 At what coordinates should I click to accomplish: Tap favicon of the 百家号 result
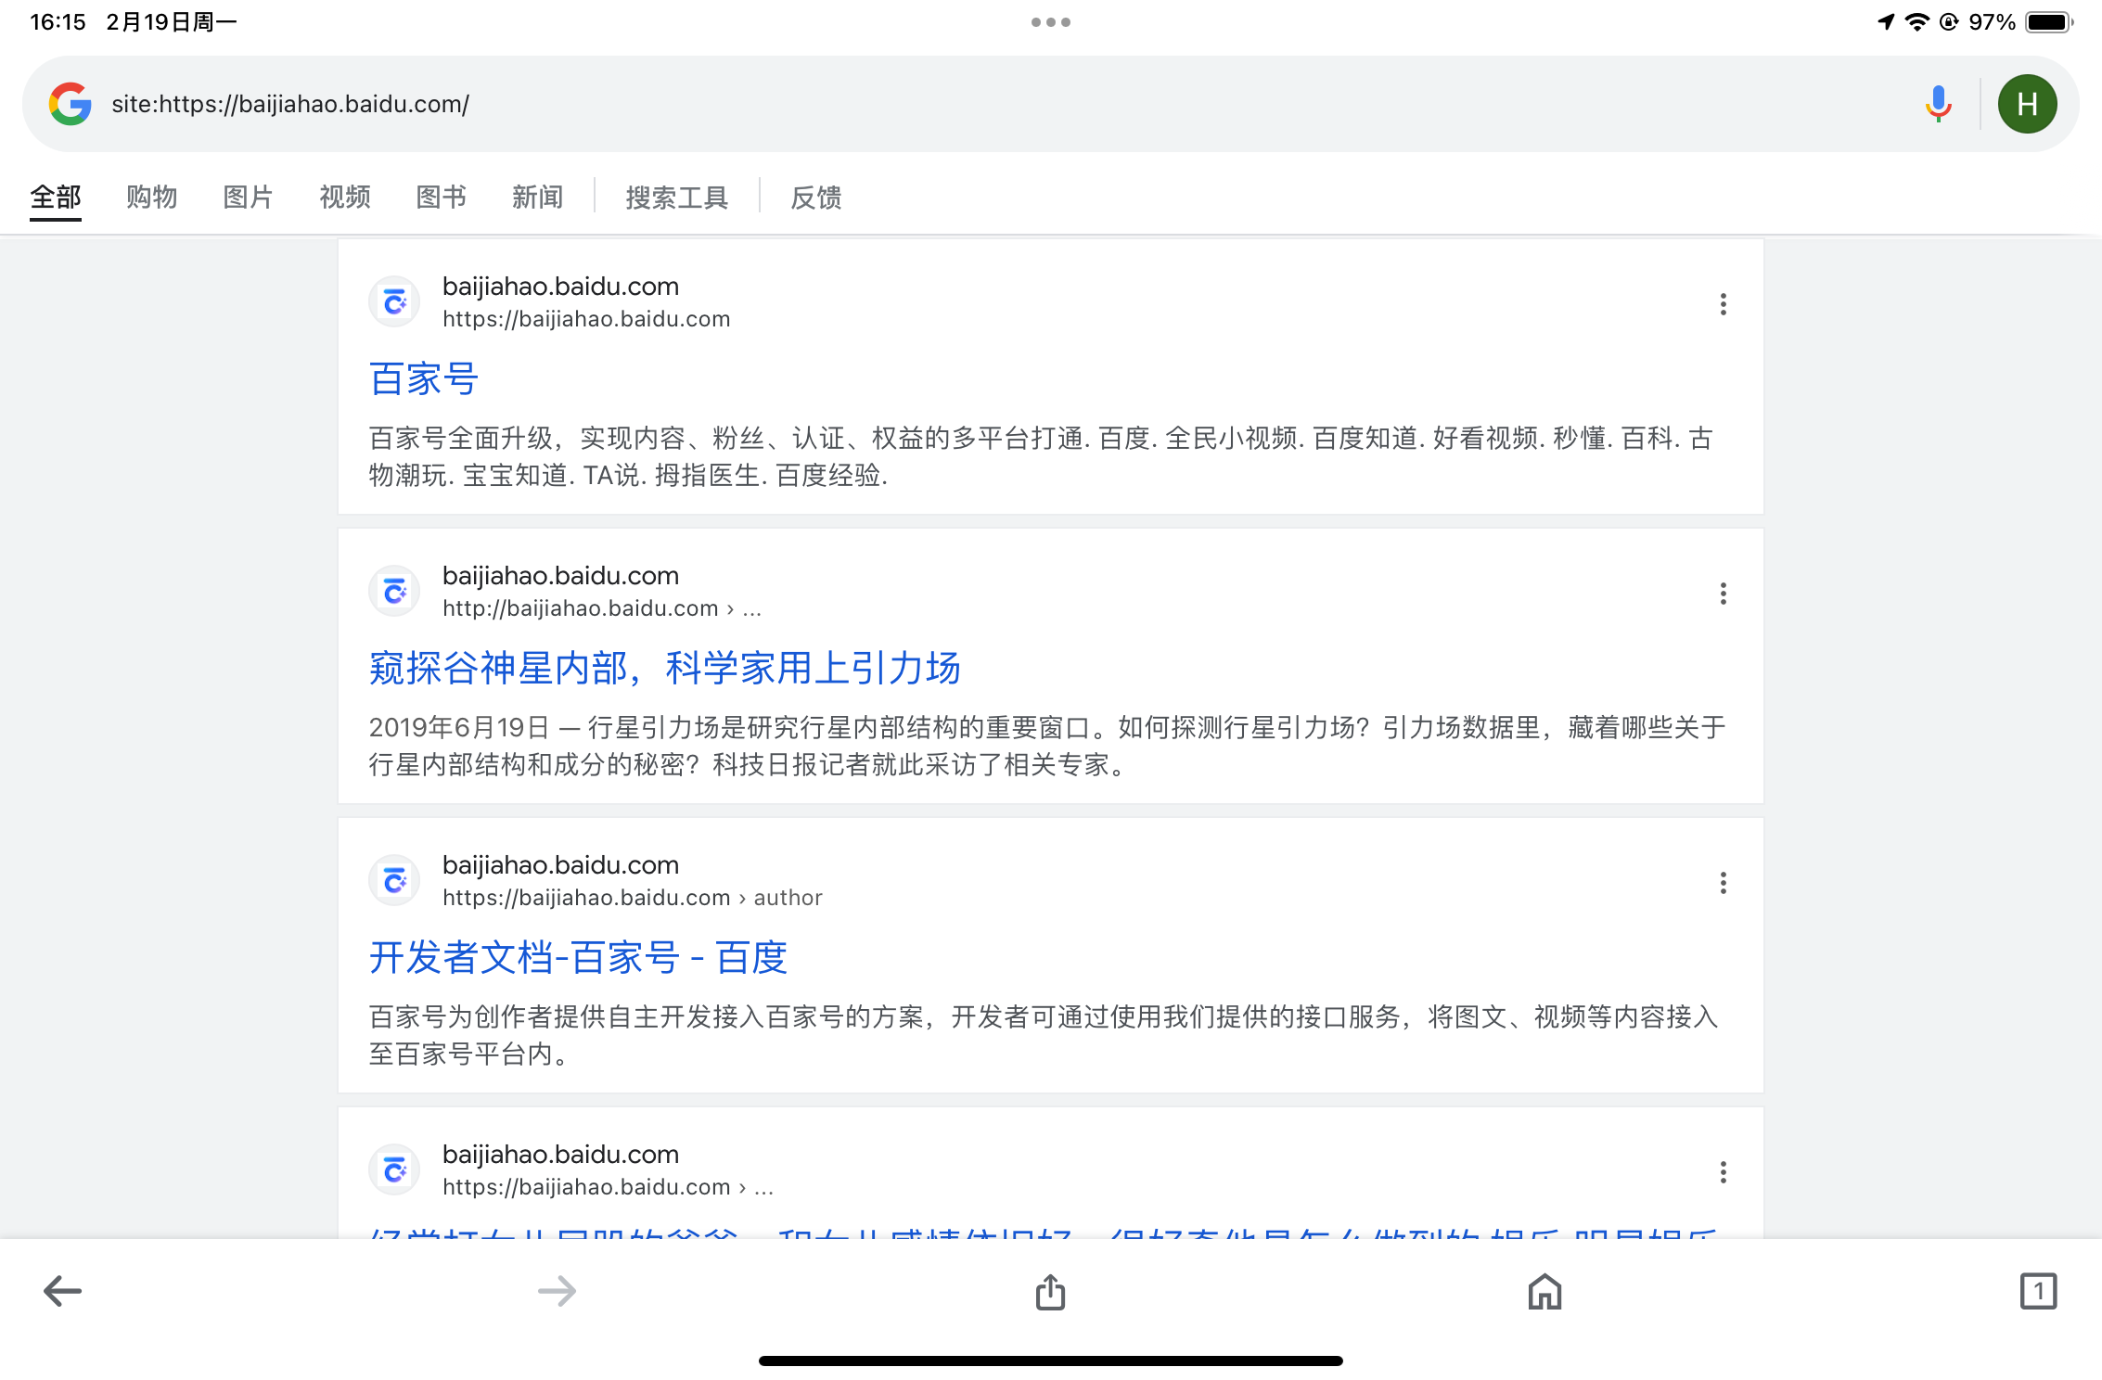(394, 301)
